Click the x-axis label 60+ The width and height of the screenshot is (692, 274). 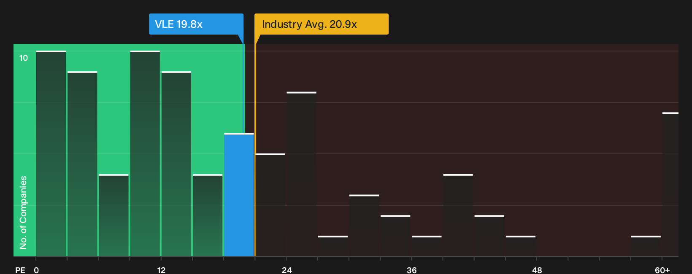pyautogui.click(x=662, y=270)
